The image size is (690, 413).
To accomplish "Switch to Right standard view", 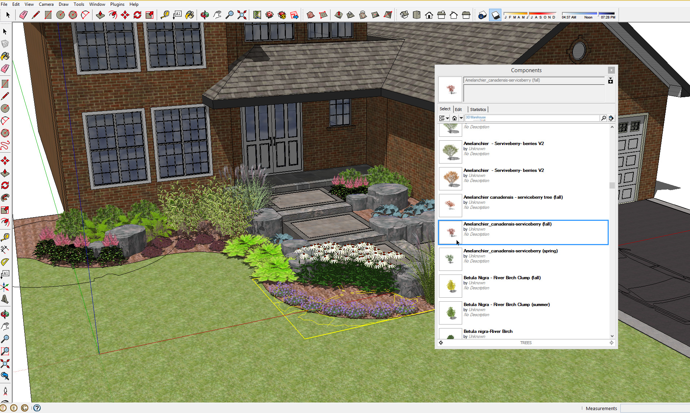I will pyautogui.click(x=441, y=15).
